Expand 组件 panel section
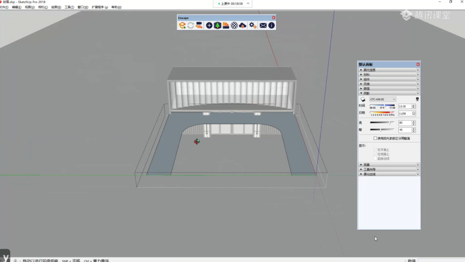This screenshot has width=465, height=262. 389,79
